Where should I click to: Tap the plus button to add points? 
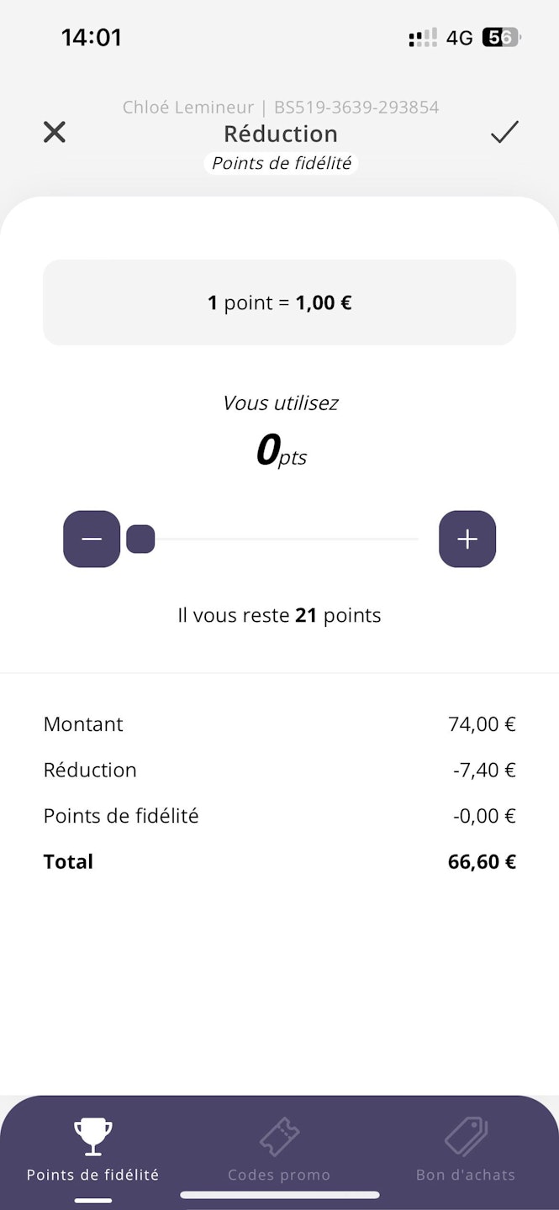pos(467,539)
